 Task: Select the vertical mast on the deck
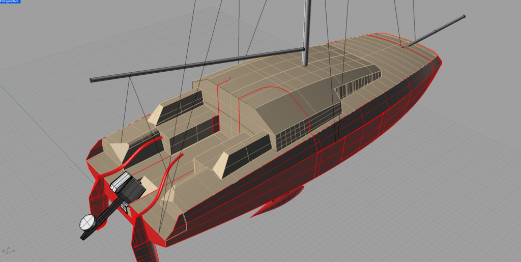tap(307, 33)
